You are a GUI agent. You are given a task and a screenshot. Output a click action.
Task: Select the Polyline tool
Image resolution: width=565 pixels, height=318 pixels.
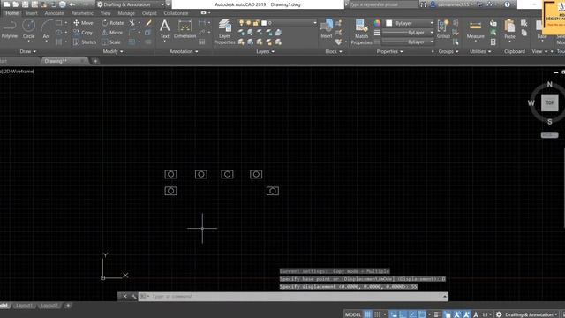pos(10,29)
